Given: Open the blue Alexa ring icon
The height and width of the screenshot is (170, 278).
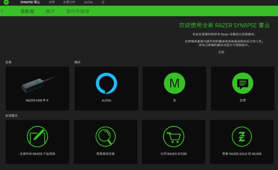Looking at the screenshot, I should (x=106, y=83).
